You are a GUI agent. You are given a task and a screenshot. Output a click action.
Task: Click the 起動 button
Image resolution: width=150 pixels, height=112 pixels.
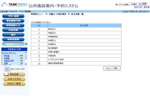point(144,4)
